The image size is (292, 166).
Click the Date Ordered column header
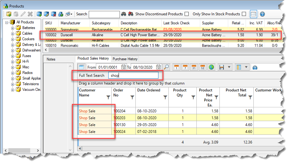(x=149, y=90)
